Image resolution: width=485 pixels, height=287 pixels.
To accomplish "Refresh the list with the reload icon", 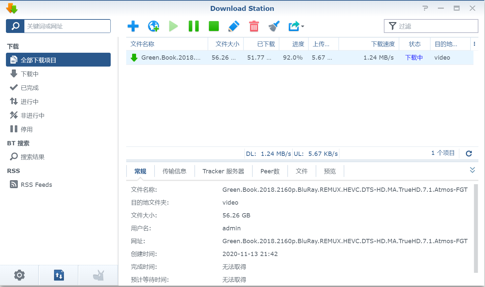I will click(x=469, y=153).
